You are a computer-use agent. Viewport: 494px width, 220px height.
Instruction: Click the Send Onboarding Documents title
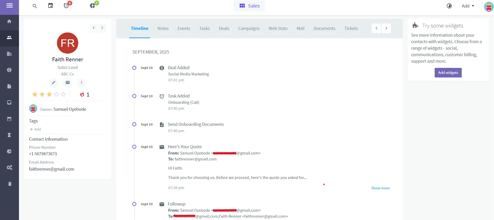pyautogui.click(x=196, y=125)
